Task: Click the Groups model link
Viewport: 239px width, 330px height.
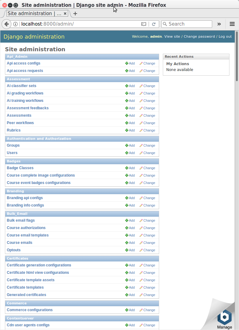Action: pyautogui.click(x=13, y=145)
